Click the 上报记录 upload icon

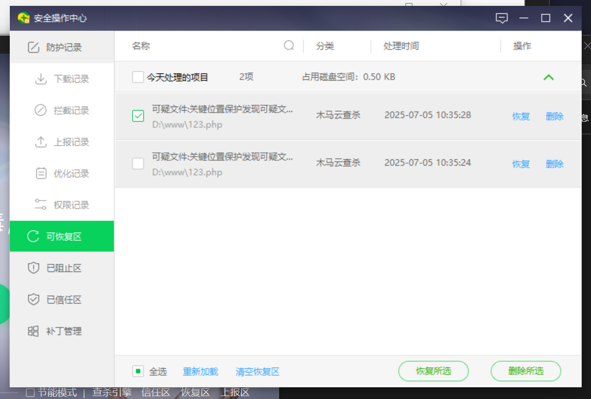tap(41, 142)
